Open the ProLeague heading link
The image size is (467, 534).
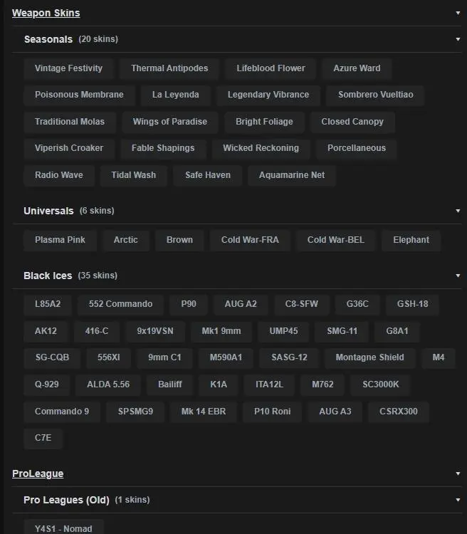38,473
